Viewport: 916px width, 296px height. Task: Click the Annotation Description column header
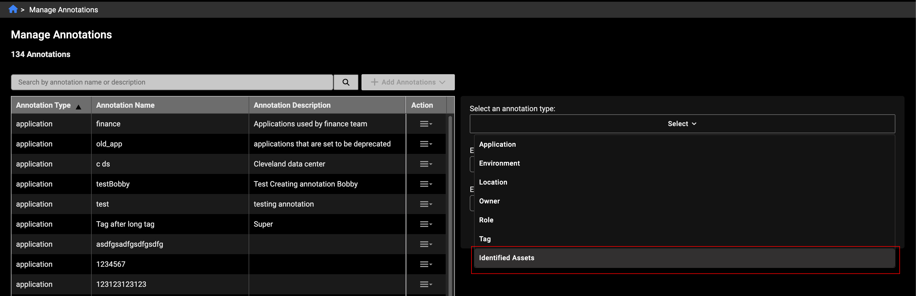coord(292,105)
